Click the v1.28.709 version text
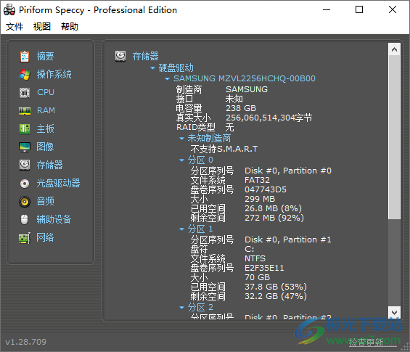Viewport: 410px width, 352px height. point(25,342)
